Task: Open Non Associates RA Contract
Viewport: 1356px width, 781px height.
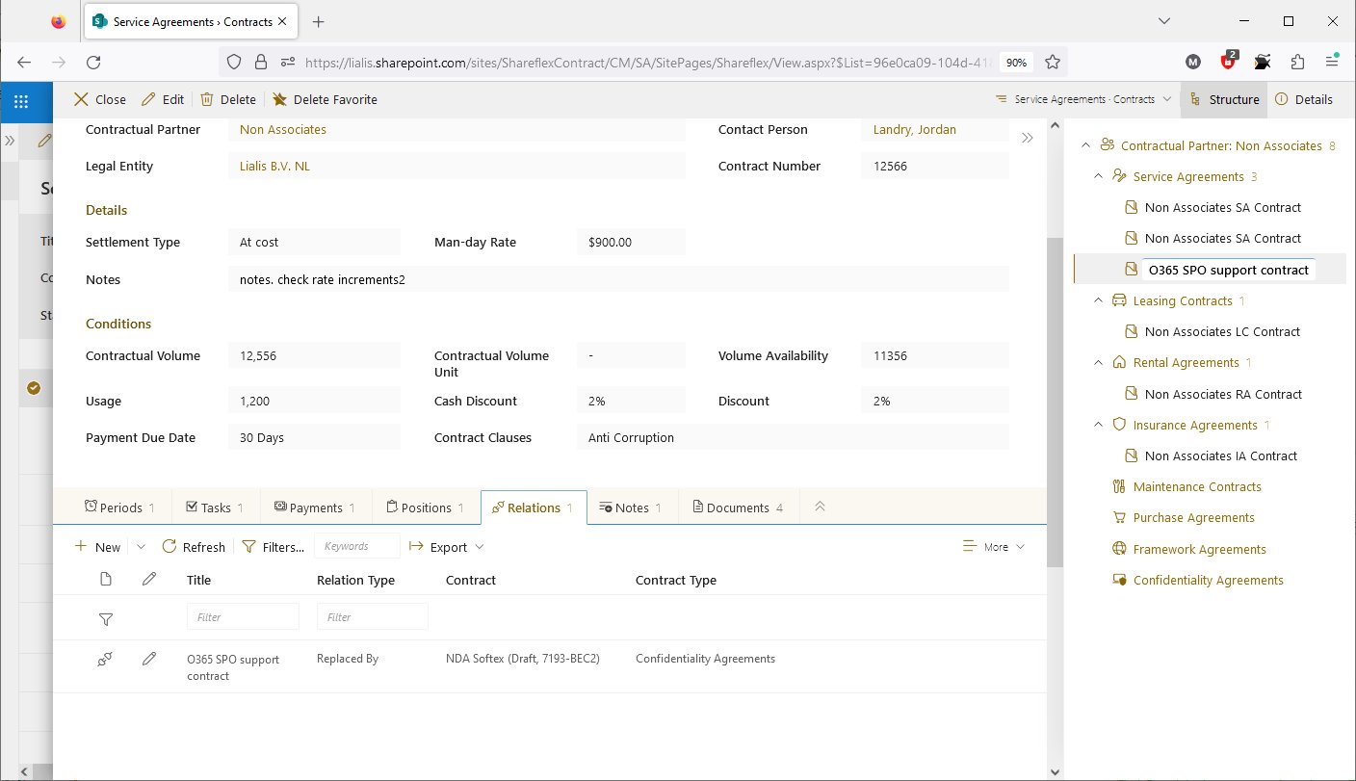Action: 1223,394
